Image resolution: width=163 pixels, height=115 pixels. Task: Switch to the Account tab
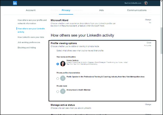coord(30,10)
